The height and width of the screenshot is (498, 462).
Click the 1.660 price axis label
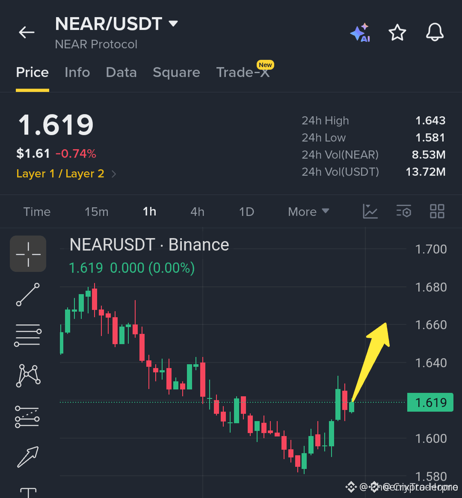pos(431,325)
